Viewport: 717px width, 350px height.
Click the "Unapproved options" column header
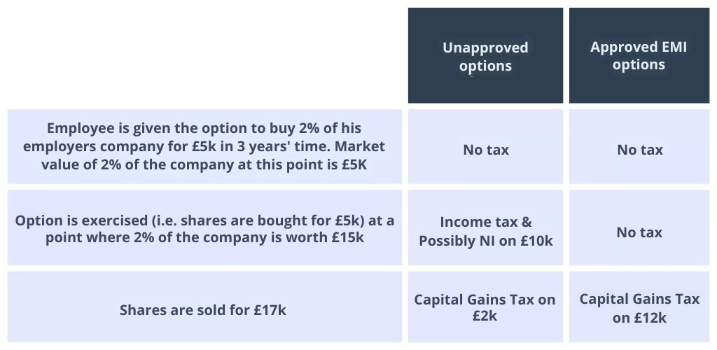tap(485, 56)
